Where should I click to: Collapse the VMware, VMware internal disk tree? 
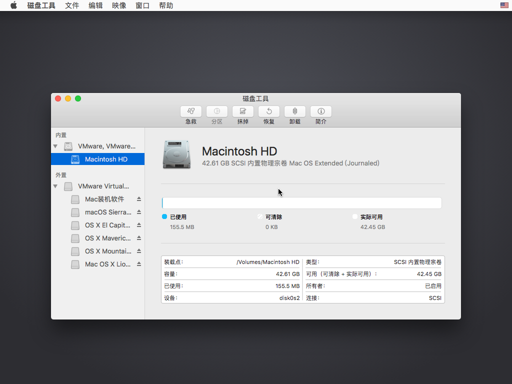coord(55,146)
